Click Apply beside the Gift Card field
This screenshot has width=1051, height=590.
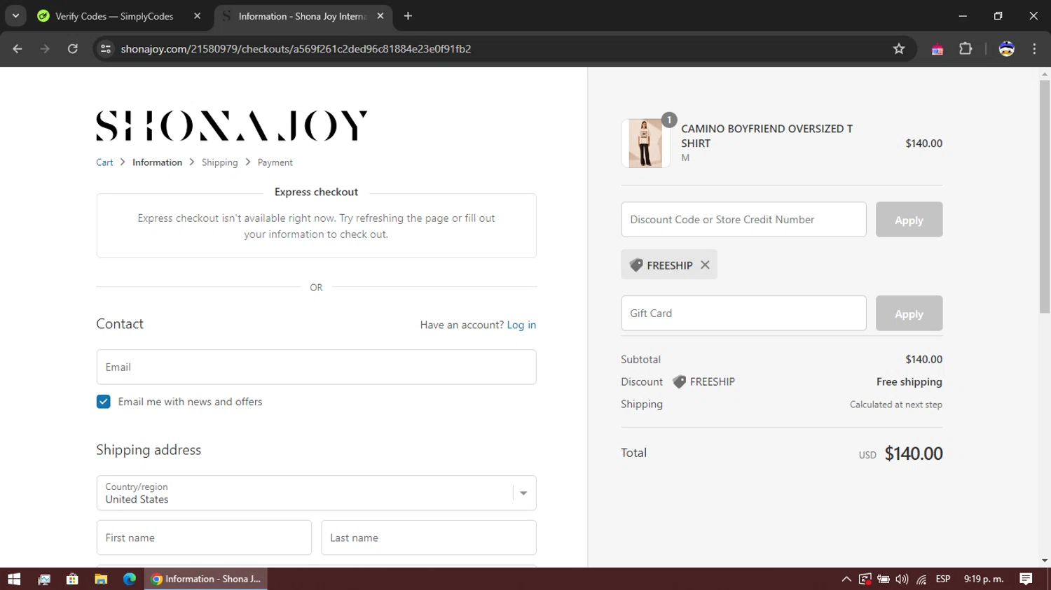tap(909, 314)
